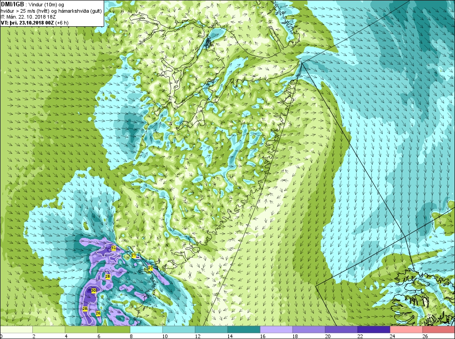Click the yellow gust label 26

pyautogui.click(x=98, y=313)
